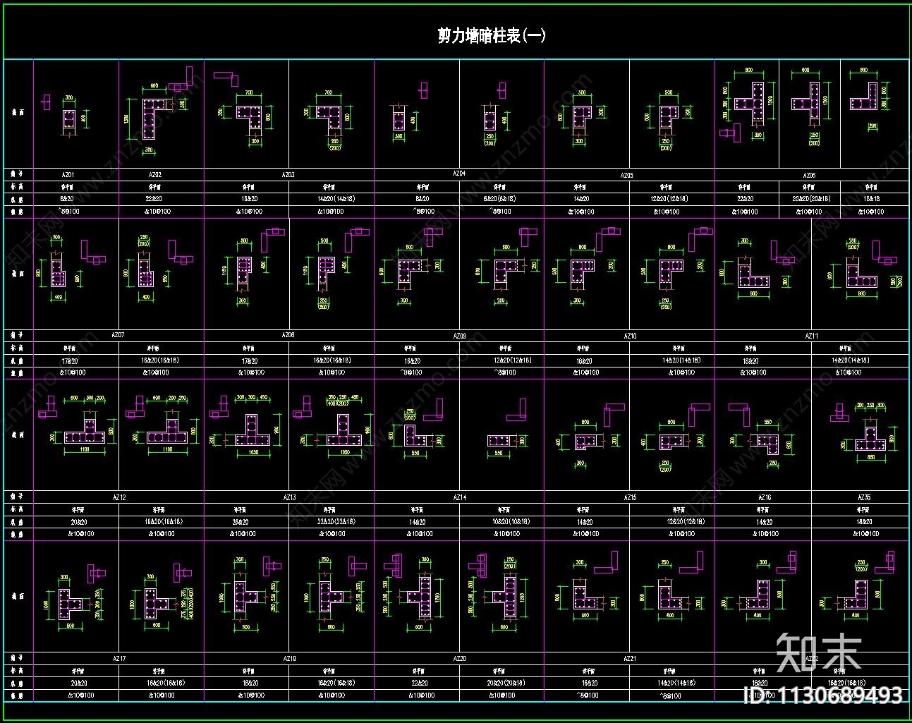Select the AZ14 number label
The width and height of the screenshot is (912, 723).
(x=459, y=497)
